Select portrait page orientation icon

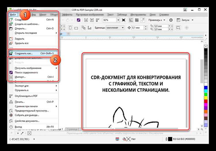(x=70, y=28)
